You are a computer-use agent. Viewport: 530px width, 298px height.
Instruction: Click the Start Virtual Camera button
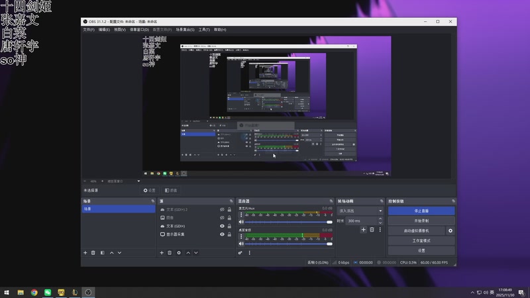coord(417,230)
